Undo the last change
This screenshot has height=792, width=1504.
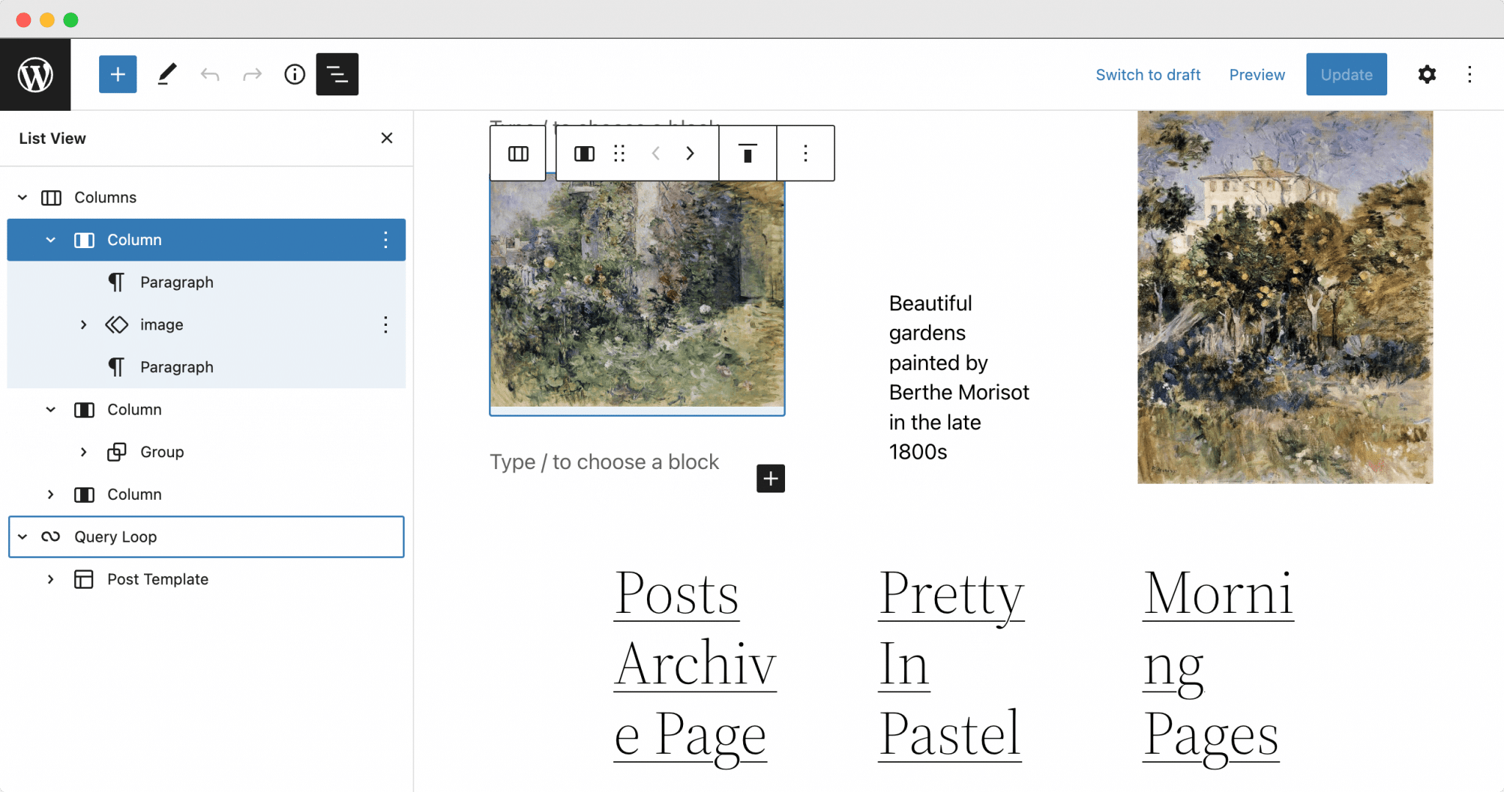[x=210, y=74]
